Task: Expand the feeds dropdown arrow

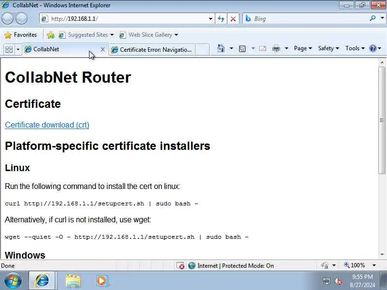Action: [253, 48]
